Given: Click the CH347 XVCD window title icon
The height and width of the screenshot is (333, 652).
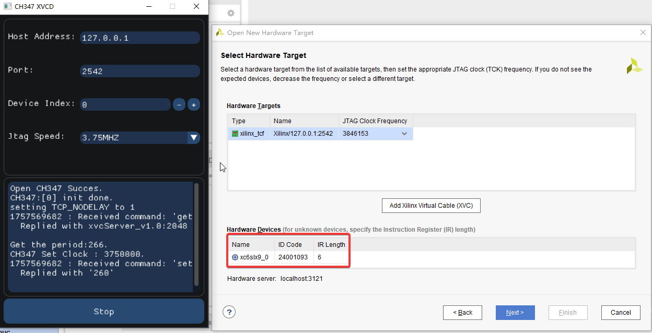Looking at the screenshot, I should click(x=8, y=7).
